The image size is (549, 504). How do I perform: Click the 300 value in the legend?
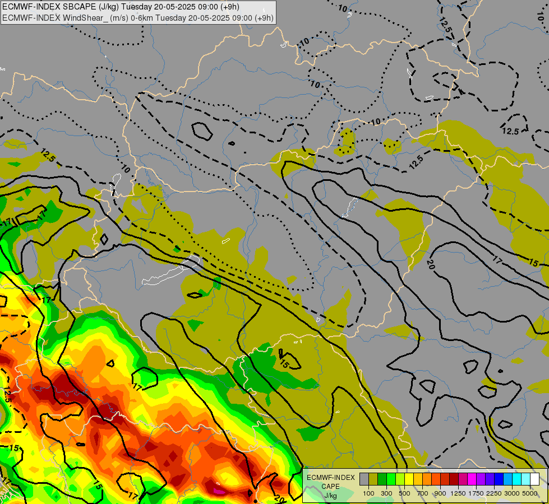(386, 493)
